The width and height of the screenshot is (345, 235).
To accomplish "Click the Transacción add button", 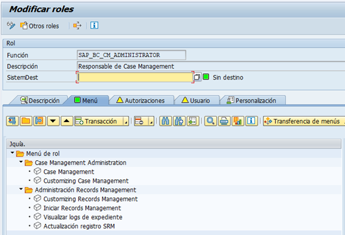I will coord(99,121).
